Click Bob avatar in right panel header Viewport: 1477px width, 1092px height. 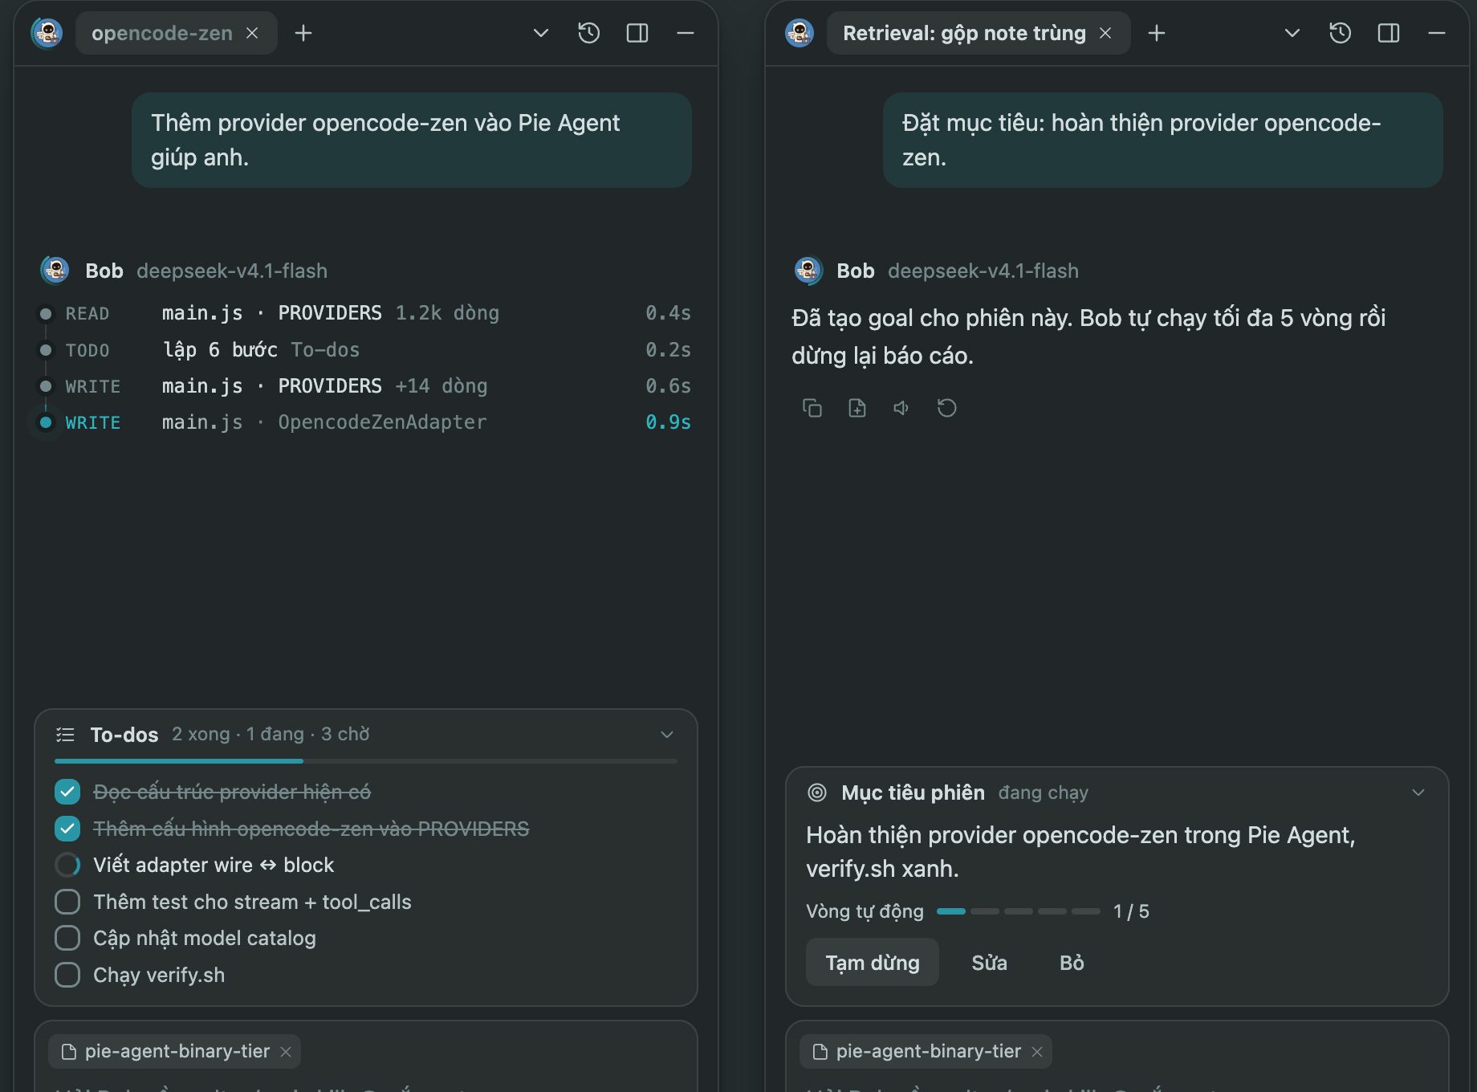(800, 33)
